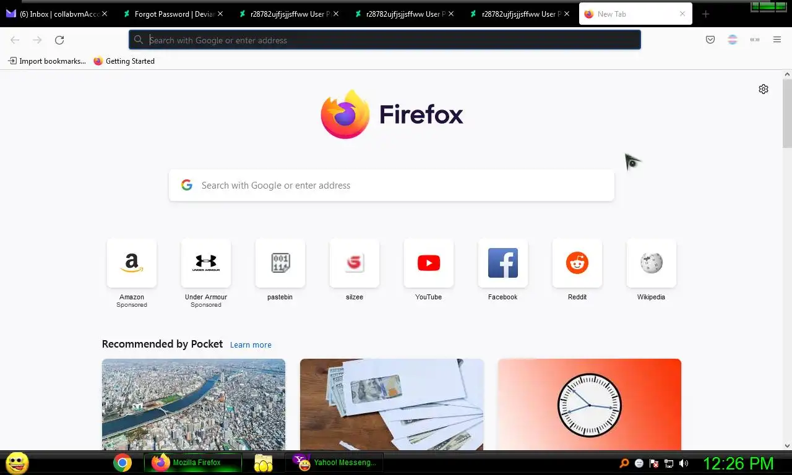Viewport: 792px width, 475px height.
Task: Open the Wikipedia shortcut tile
Action: (x=652, y=263)
